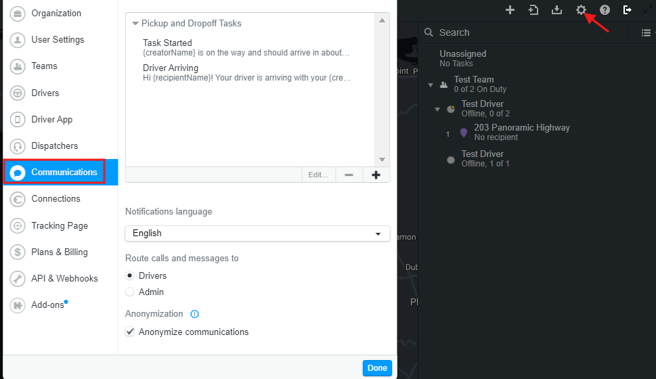Open help via the question mark icon
656x379 pixels.
click(x=605, y=10)
